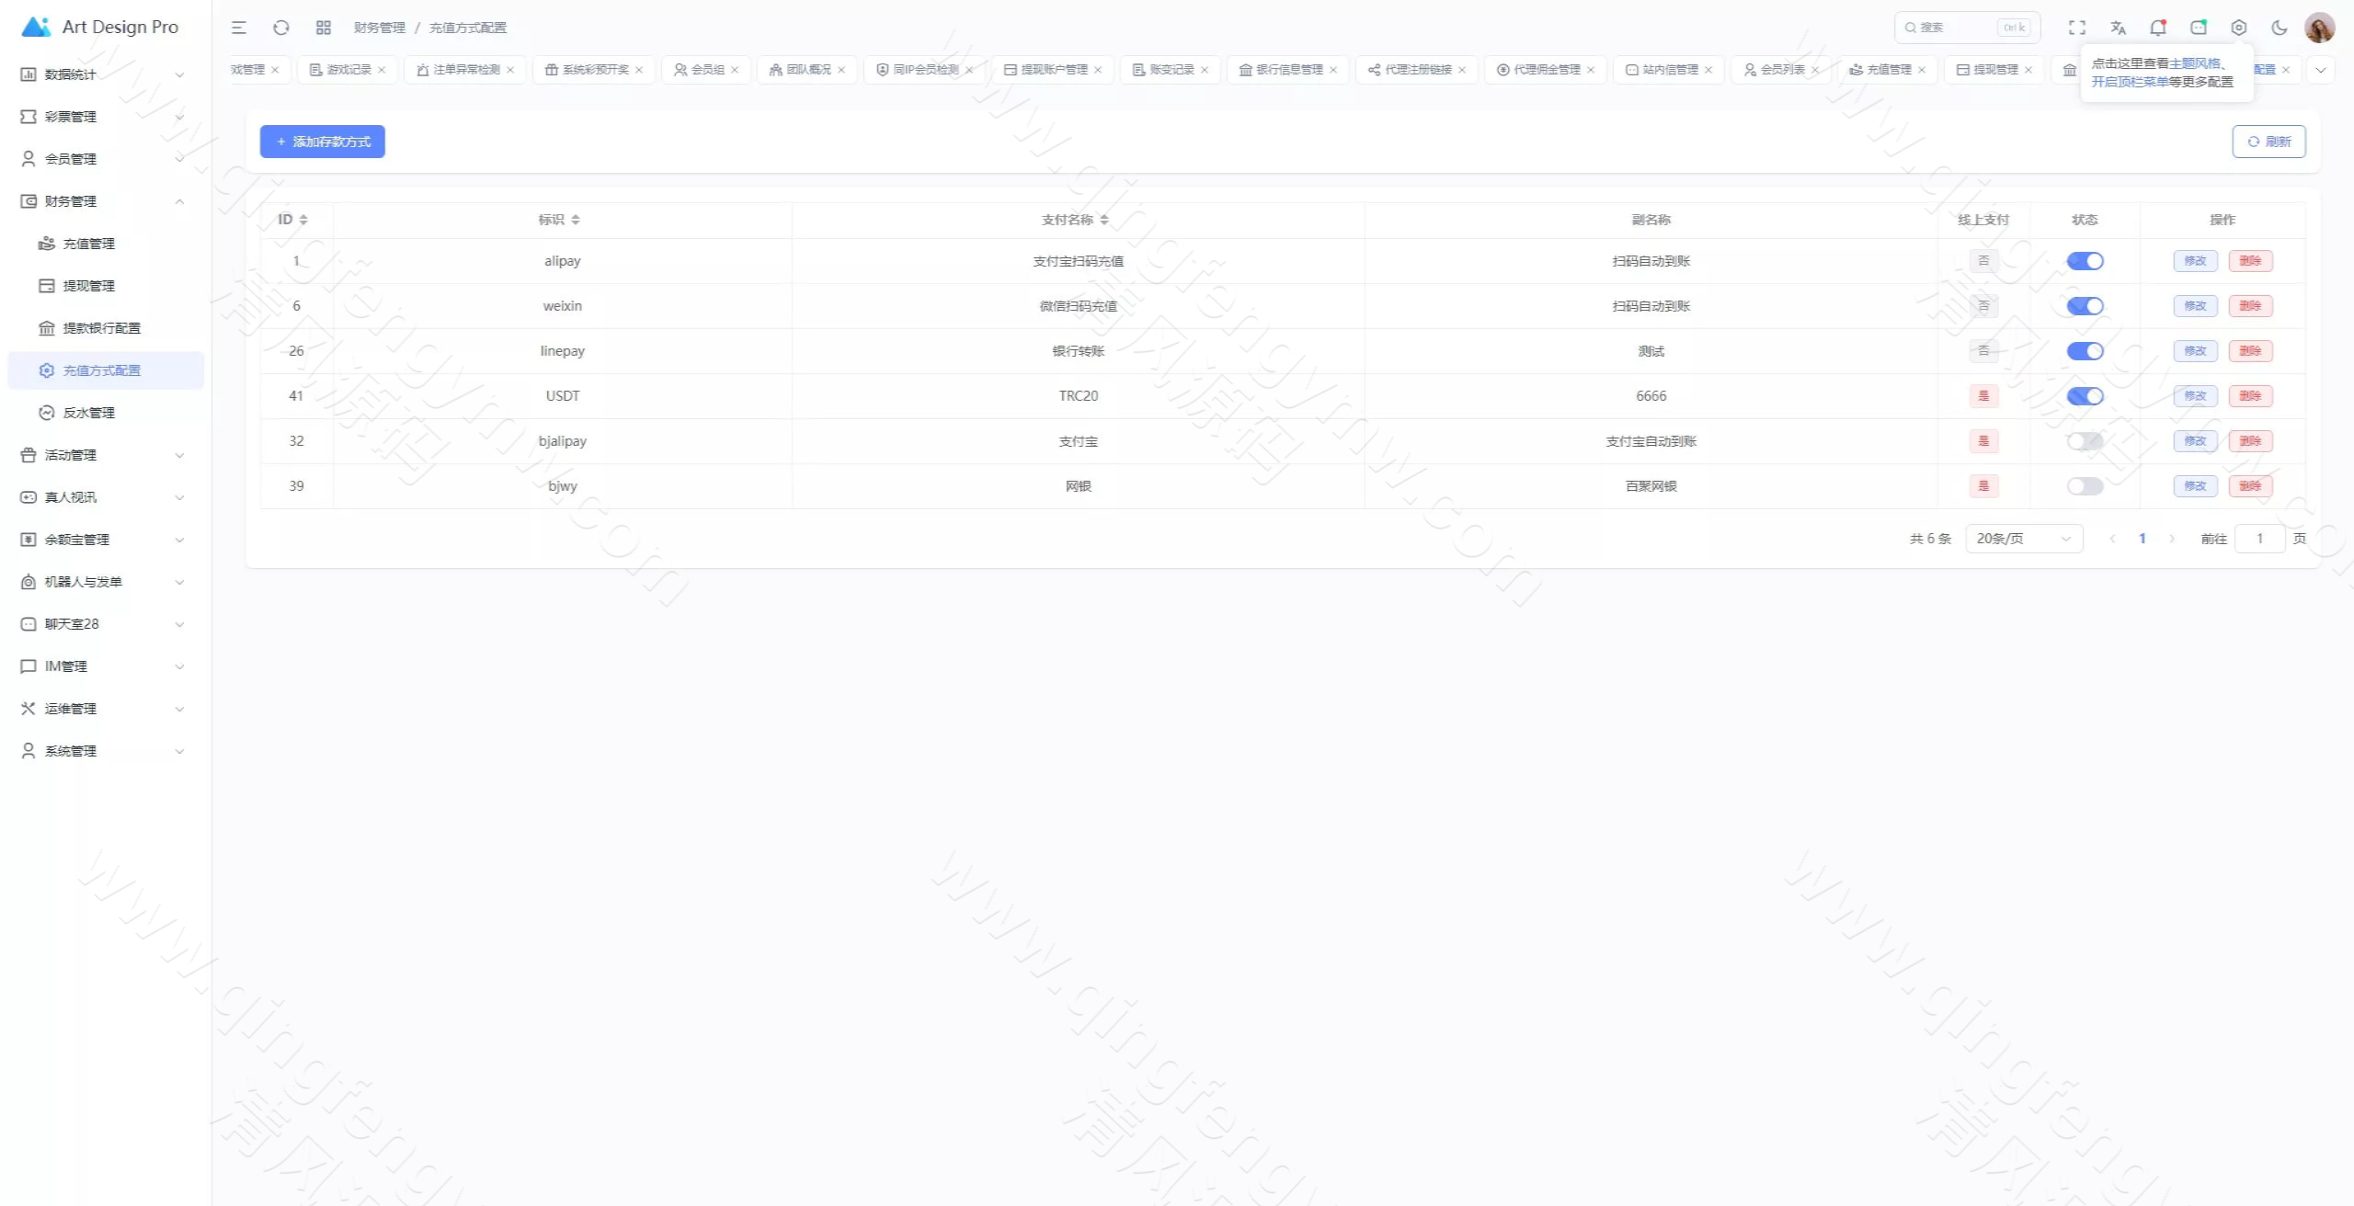
Task: Click the 添加存款方式 button
Action: pos(322,142)
